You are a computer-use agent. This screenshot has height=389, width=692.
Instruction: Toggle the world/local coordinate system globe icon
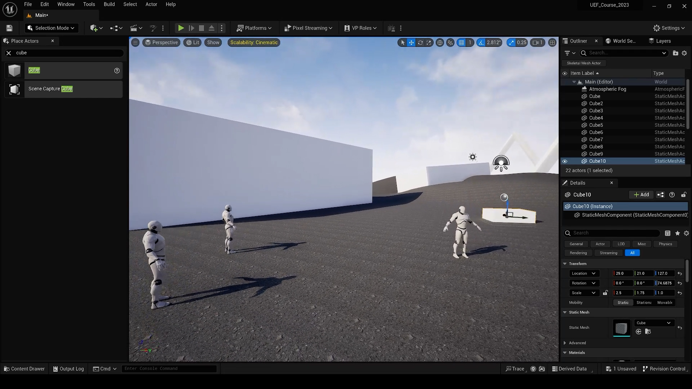440,43
